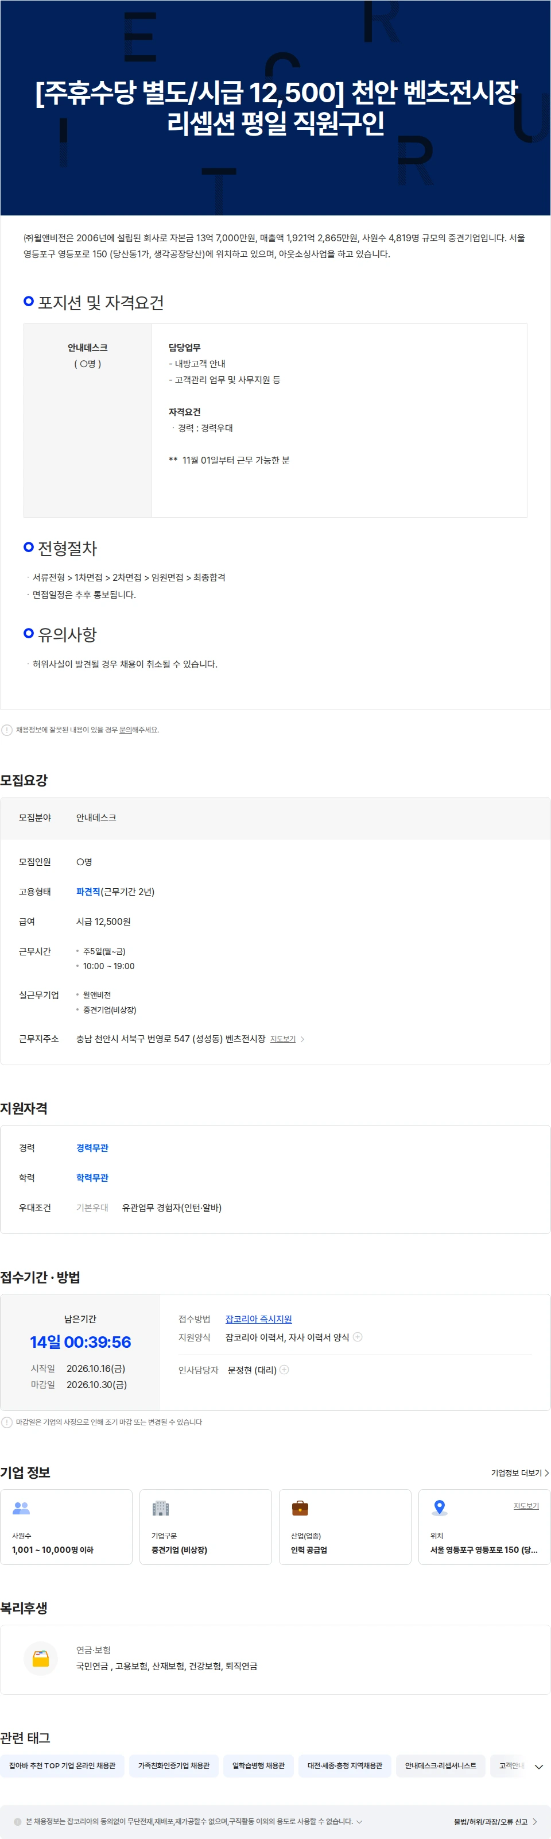
Task: Open 잡코리아 즉시지원 application link
Action: pyautogui.click(x=259, y=1319)
